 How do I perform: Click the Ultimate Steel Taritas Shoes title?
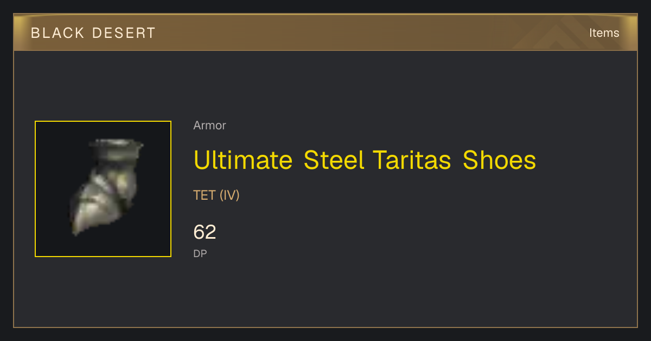coord(365,160)
